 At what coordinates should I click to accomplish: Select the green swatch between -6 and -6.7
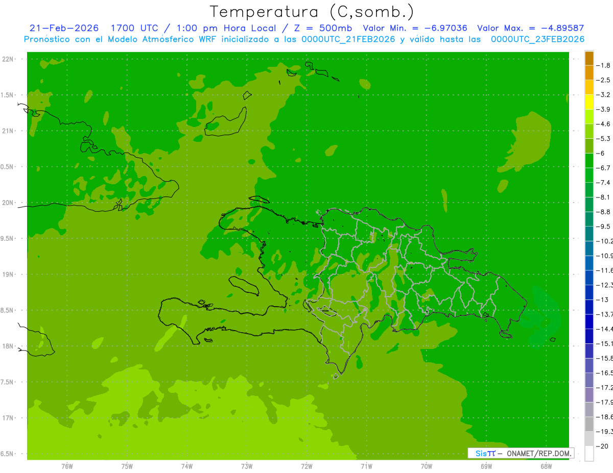pyautogui.click(x=589, y=160)
